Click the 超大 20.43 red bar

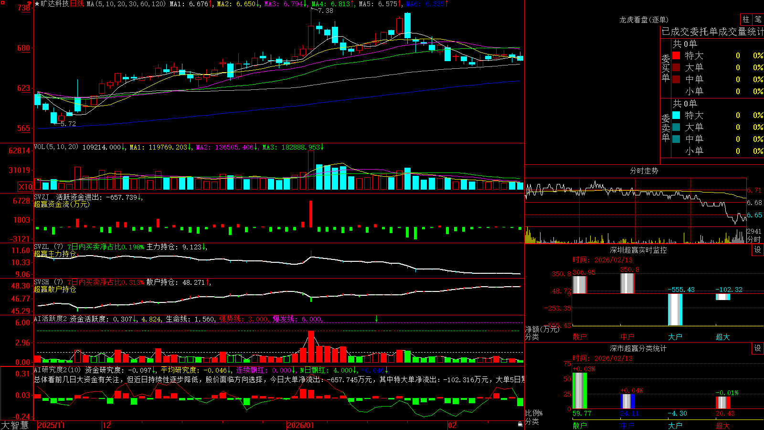(x=723, y=402)
